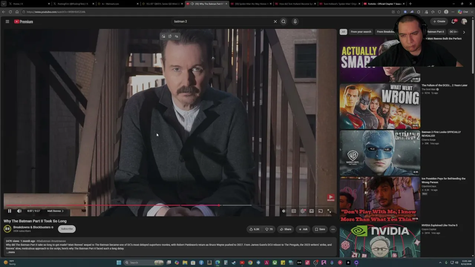
Task: Open the Ask button under the video
Action: pyautogui.click(x=303, y=229)
